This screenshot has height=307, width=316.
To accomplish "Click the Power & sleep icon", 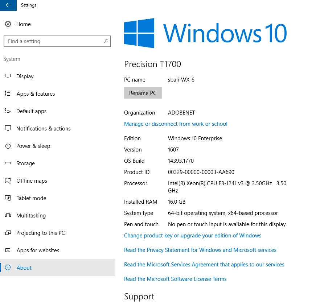I will [x=8, y=146].
